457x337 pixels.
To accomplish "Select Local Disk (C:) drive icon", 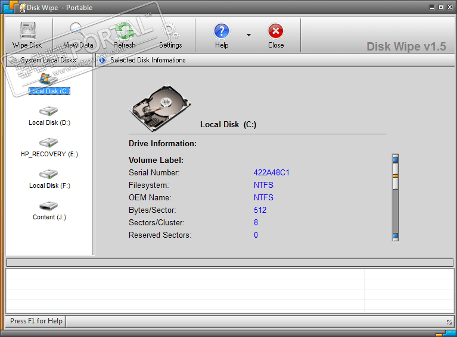I will [49, 79].
